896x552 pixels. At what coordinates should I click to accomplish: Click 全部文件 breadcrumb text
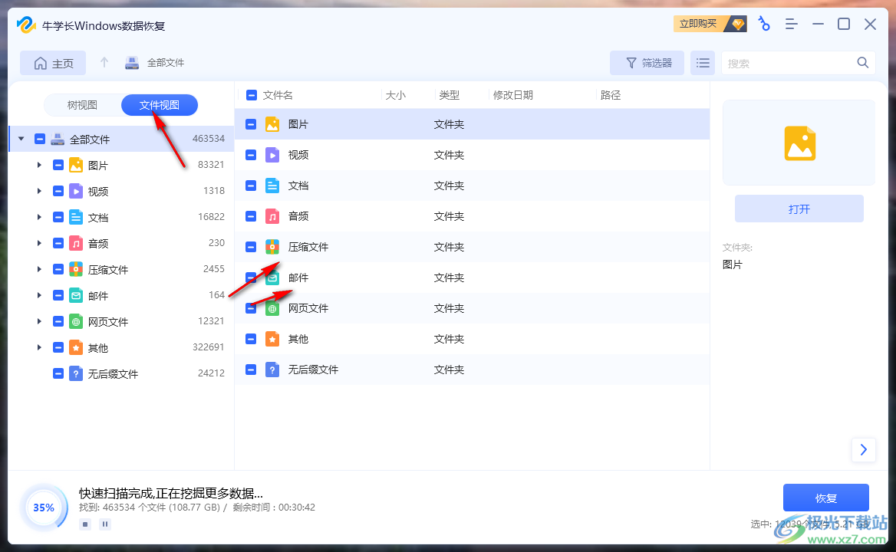[166, 63]
